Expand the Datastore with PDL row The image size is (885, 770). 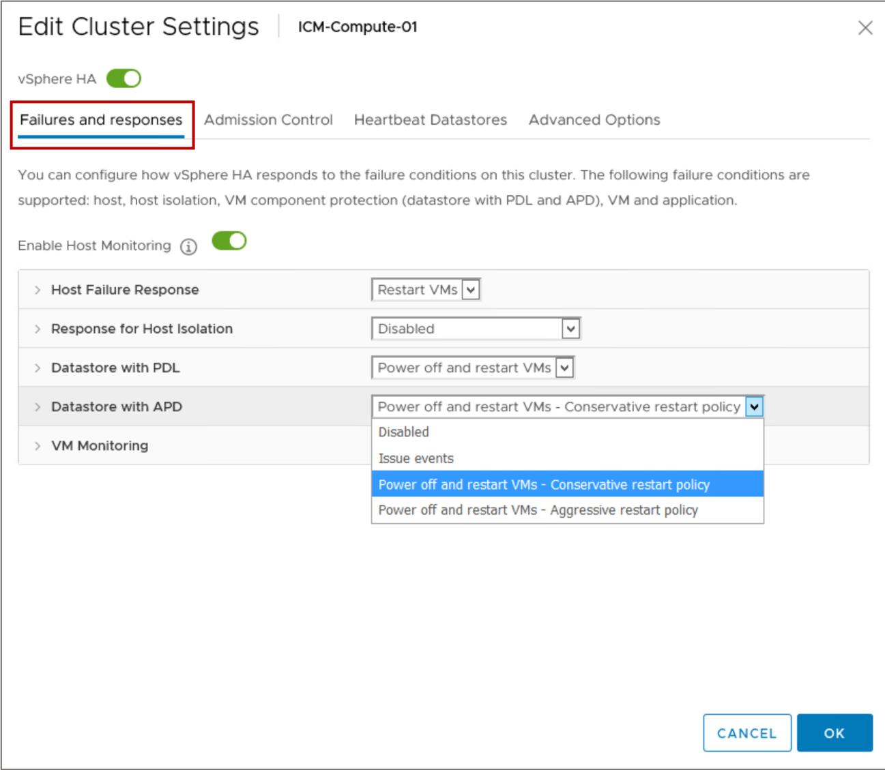[x=38, y=368]
